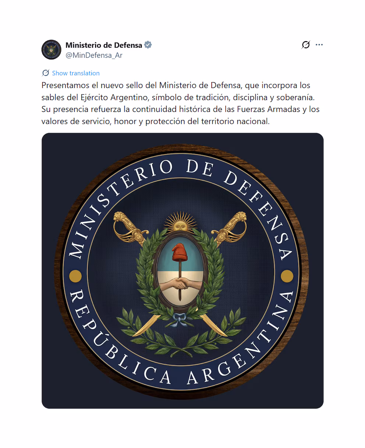Click the verified badge beside the account name
The width and height of the screenshot is (365, 448).
coord(148,45)
